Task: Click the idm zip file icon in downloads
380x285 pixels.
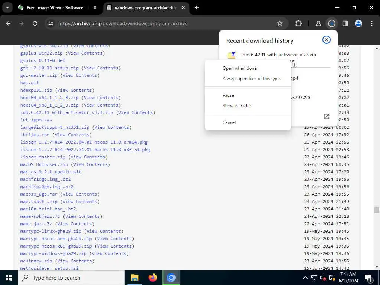Action: point(232,55)
